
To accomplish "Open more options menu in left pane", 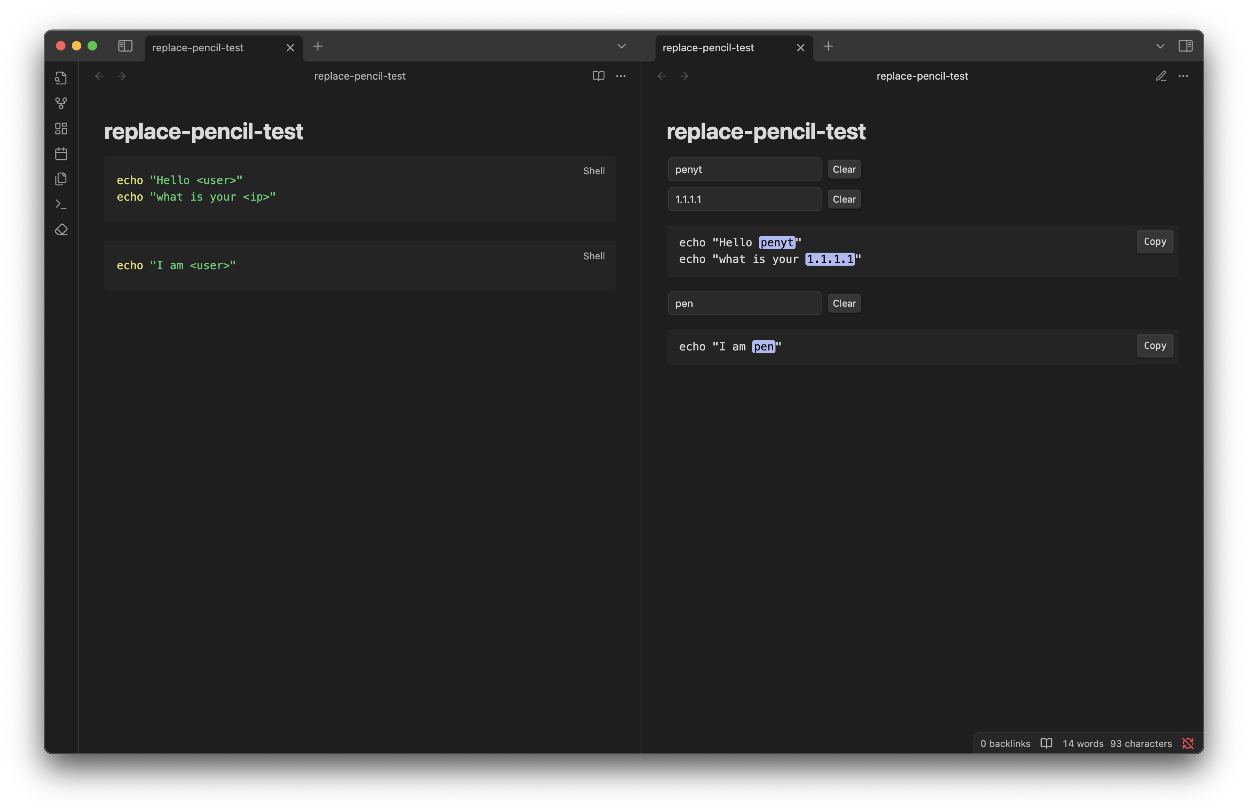I will pyautogui.click(x=621, y=76).
